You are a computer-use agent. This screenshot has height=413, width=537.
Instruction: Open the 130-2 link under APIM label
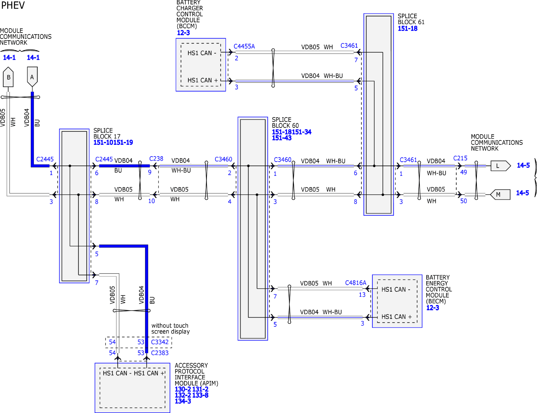(183, 389)
